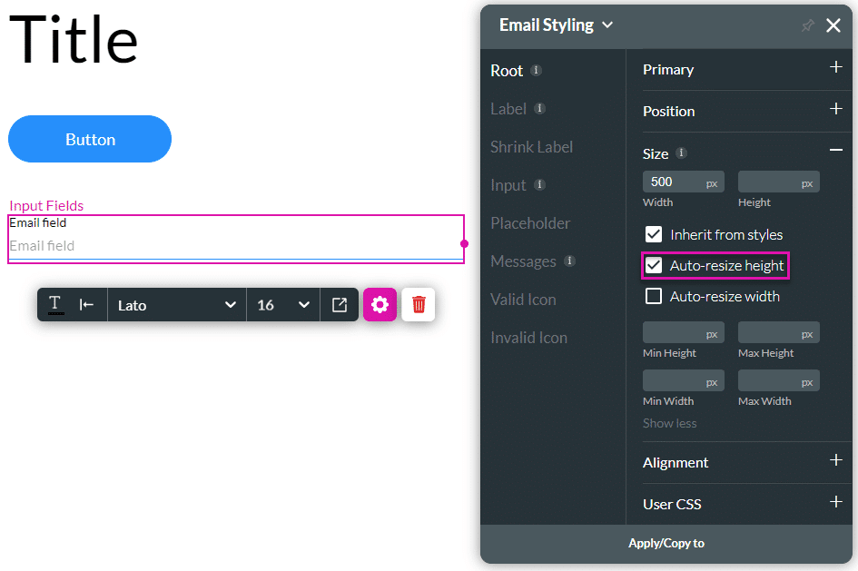Switch to the Messages styling section
This screenshot has height=571, width=858.
point(524,261)
